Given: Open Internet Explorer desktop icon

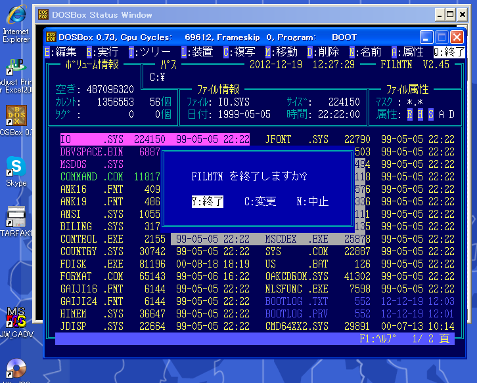Looking at the screenshot, I should 16,24.
